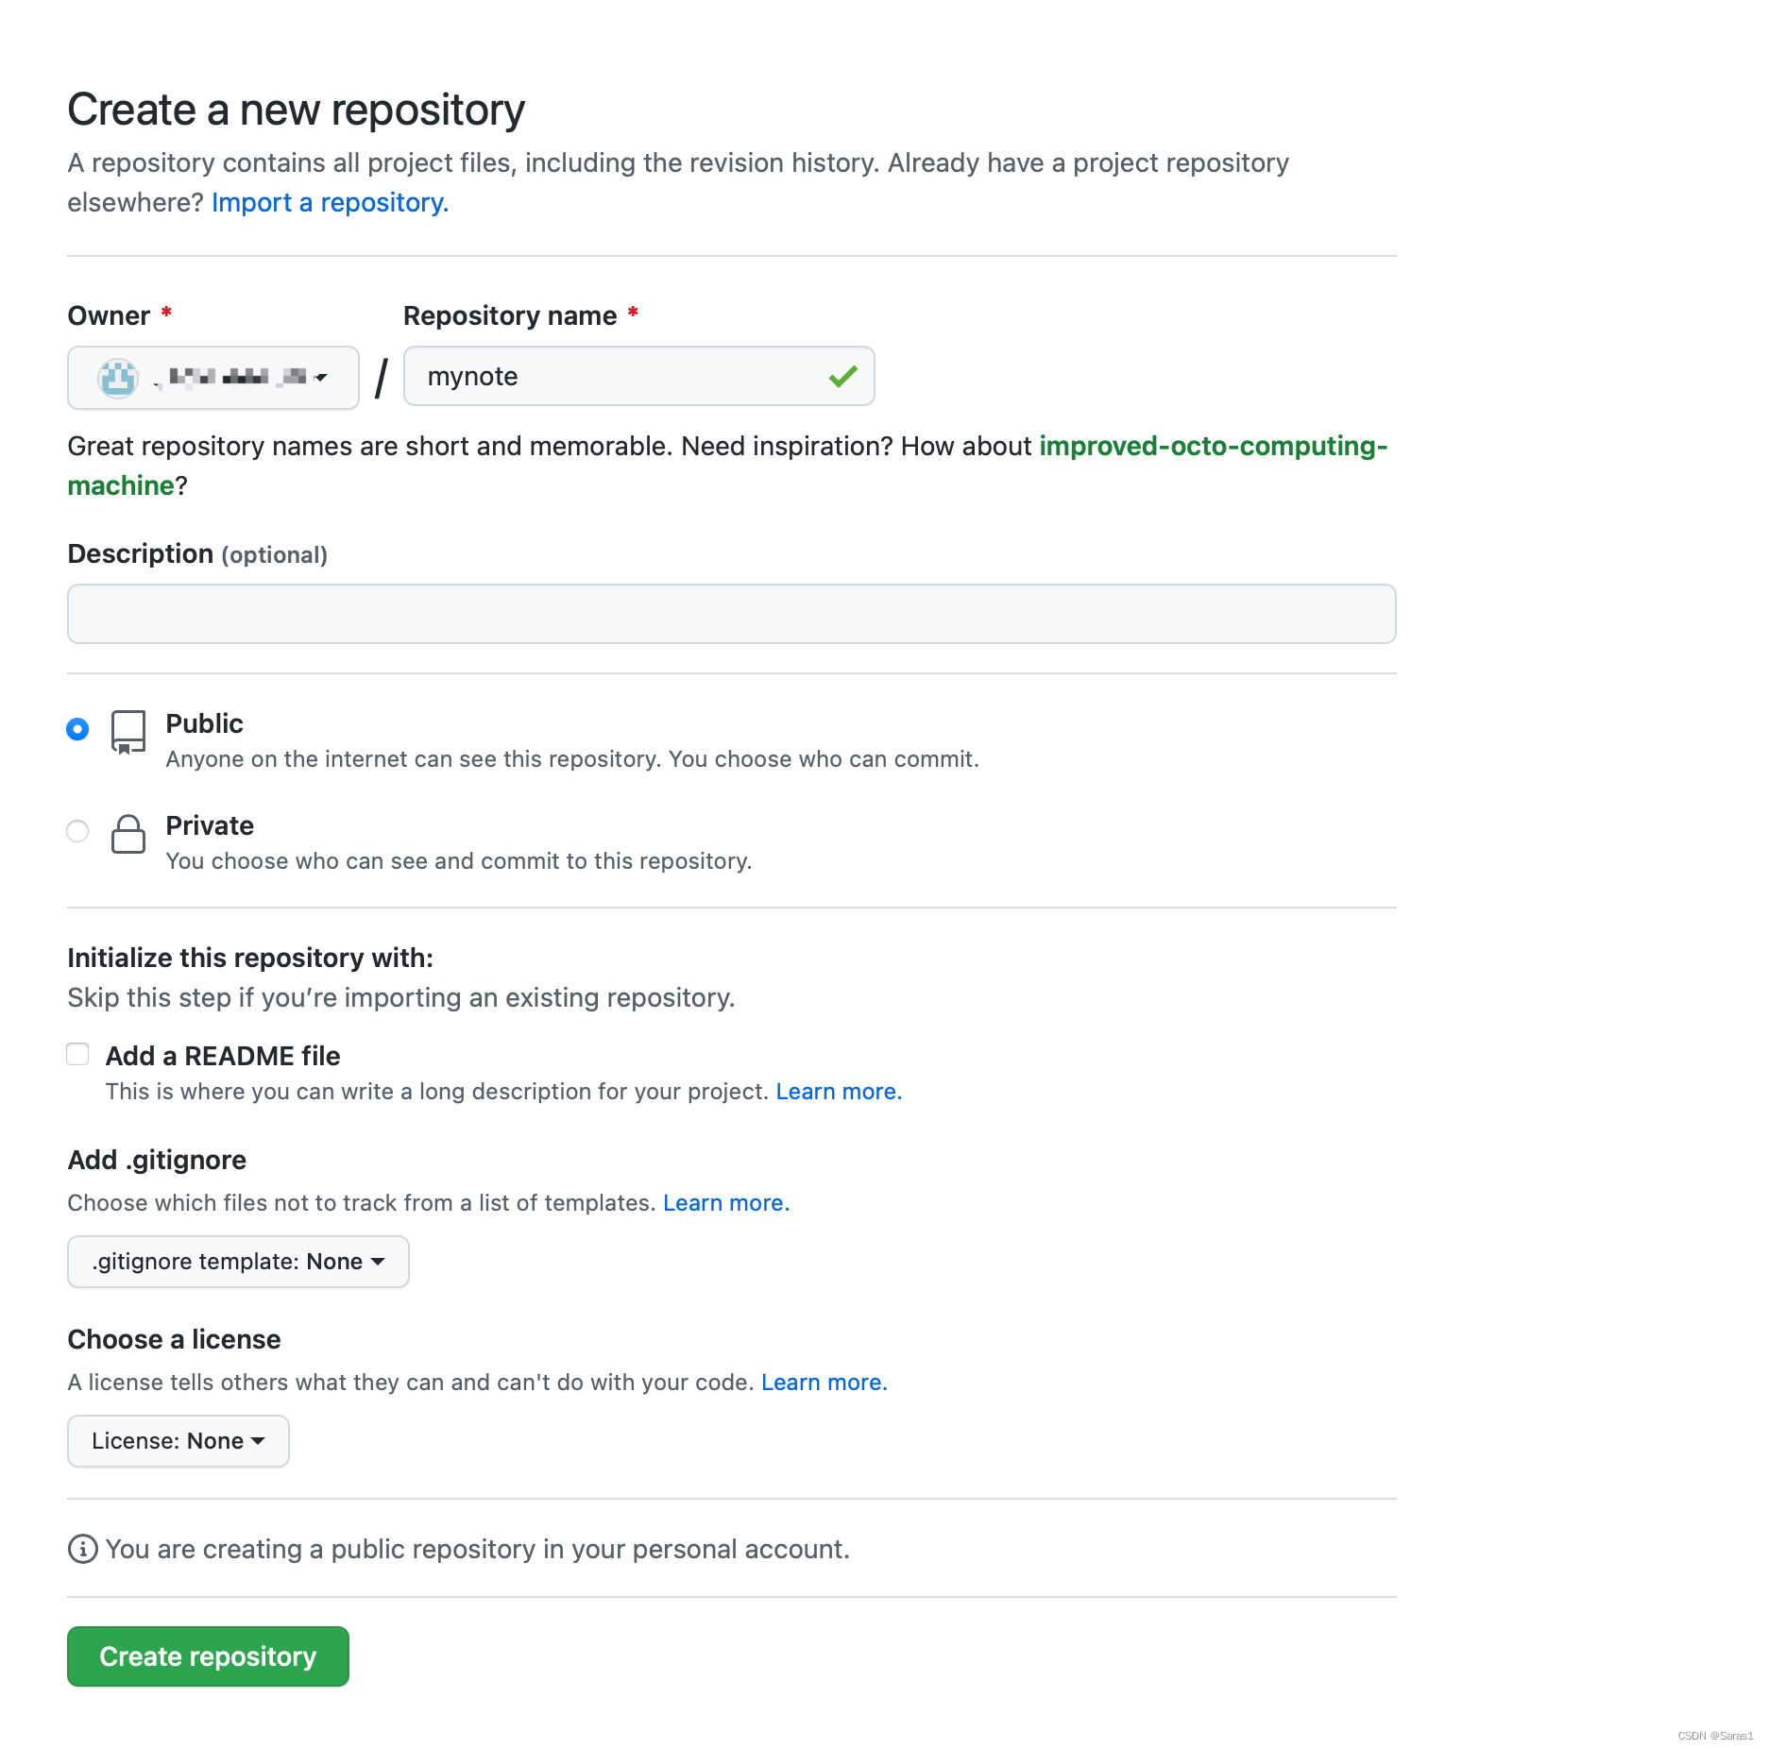
Task: Open the License dropdown
Action: click(177, 1440)
